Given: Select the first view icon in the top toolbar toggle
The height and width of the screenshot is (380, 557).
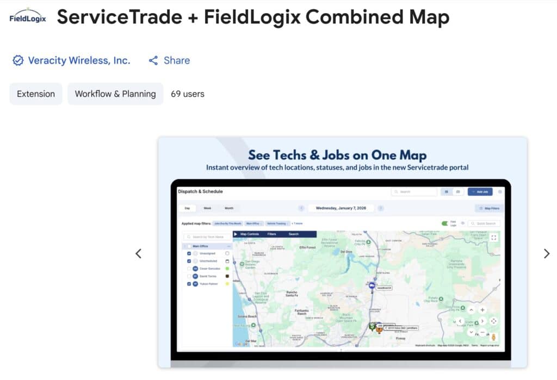Looking at the screenshot, I should coord(447,192).
